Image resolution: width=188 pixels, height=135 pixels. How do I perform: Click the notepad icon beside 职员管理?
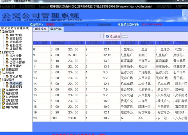click(x=3, y=94)
